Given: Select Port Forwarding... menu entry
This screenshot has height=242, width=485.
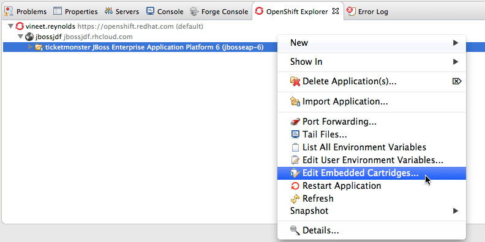Looking at the screenshot, I should pos(372,122).
